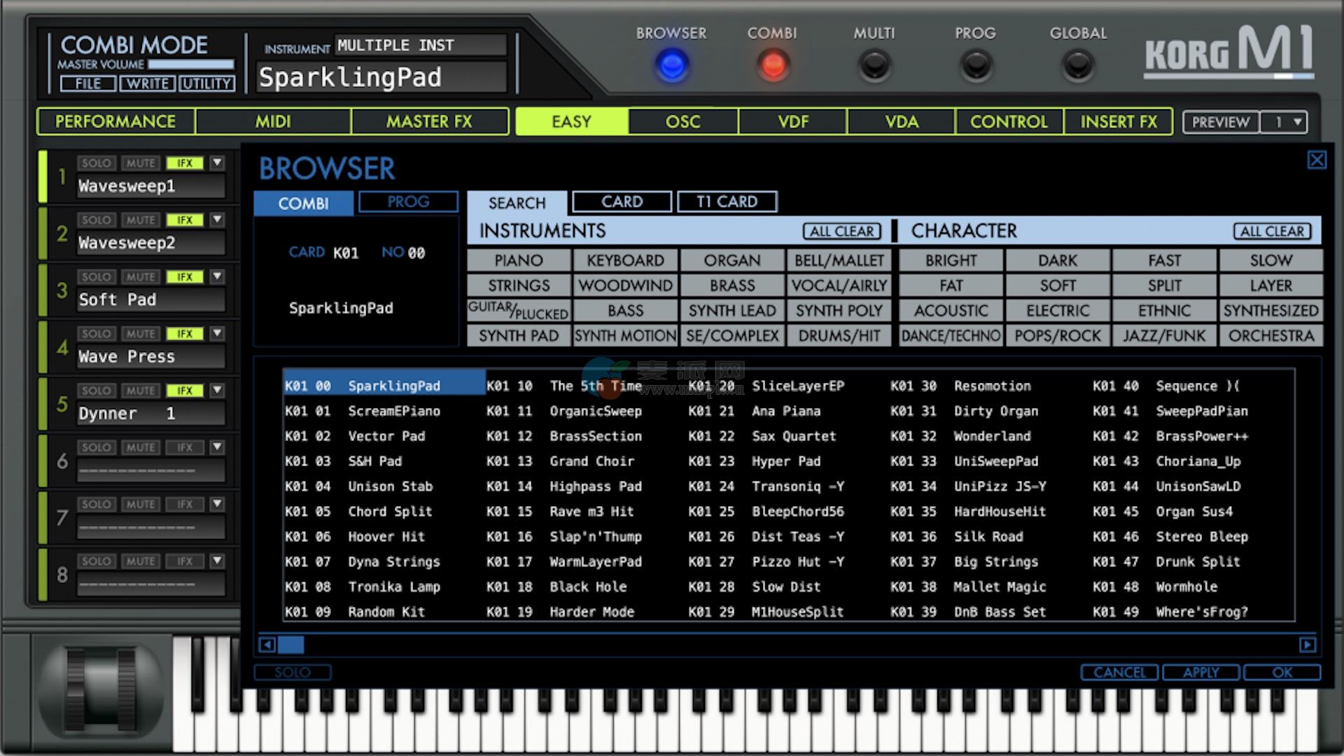Screen dimensions: 1344x756
Task: Click the browser list scroll-left arrow
Action: 267,645
